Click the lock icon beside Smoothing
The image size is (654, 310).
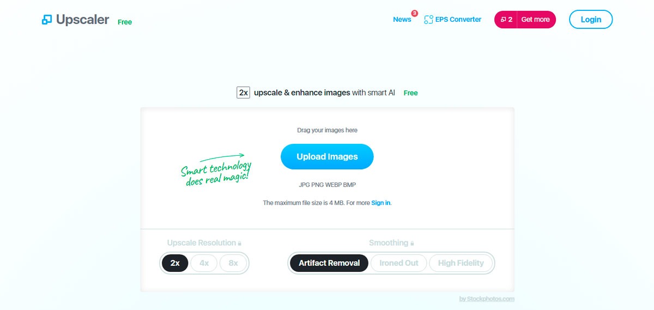click(412, 244)
